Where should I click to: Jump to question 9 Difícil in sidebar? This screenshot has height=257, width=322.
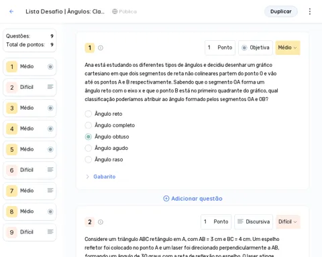tap(30, 232)
